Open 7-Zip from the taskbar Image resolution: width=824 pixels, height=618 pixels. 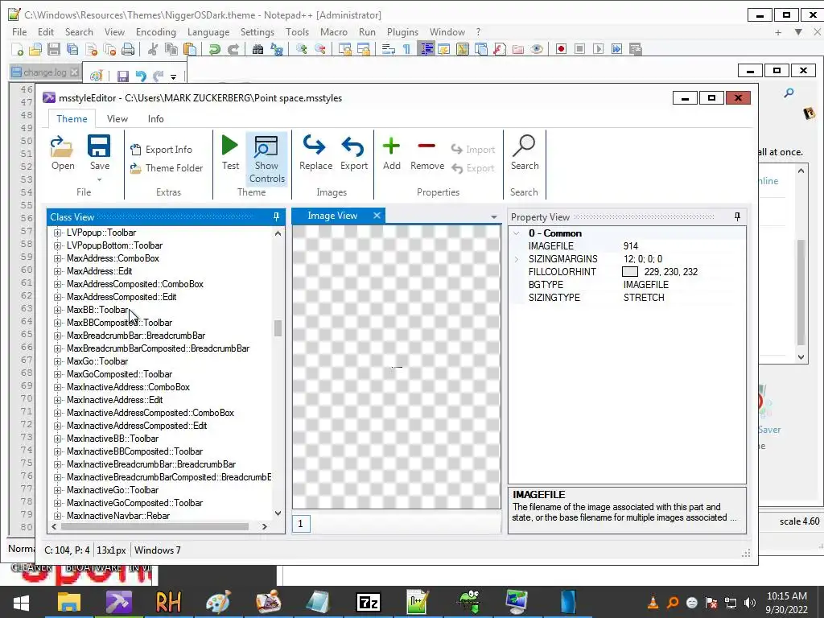click(368, 602)
